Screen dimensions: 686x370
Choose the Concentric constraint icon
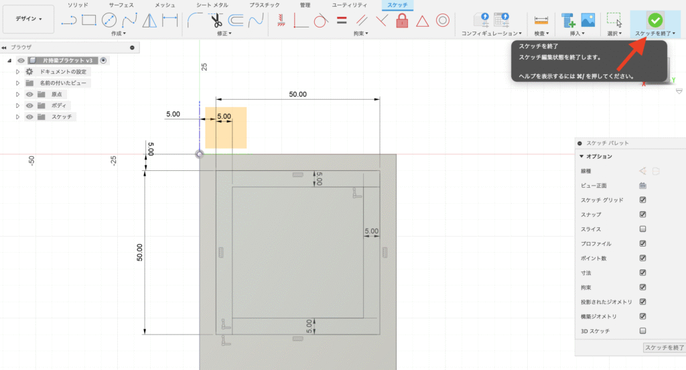[442, 21]
